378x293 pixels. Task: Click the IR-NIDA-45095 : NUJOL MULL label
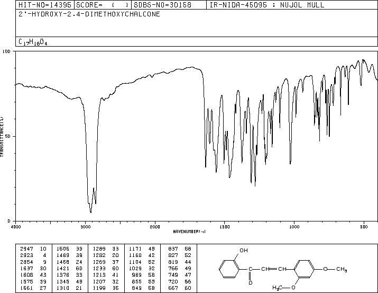pos(266,5)
